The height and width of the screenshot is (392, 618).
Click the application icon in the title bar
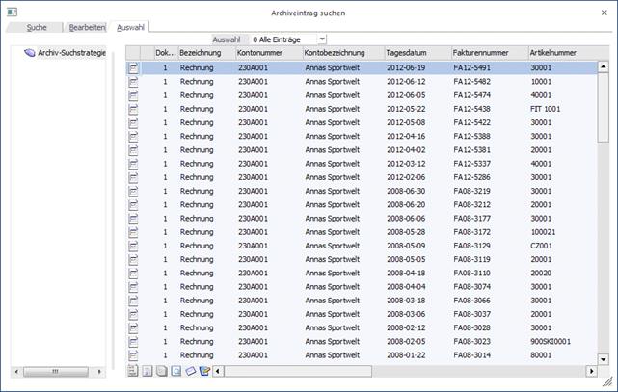pyautogui.click(x=11, y=12)
